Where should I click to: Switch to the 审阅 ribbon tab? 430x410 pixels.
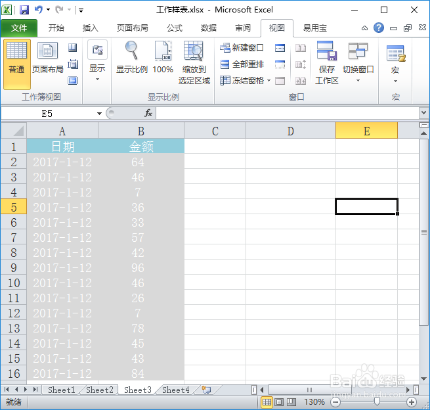(243, 28)
